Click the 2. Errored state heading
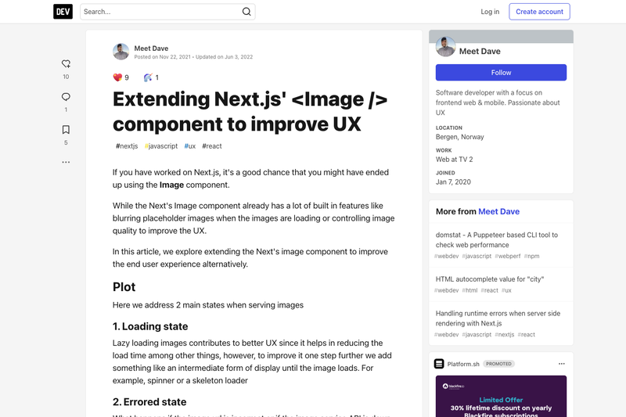 click(149, 402)
